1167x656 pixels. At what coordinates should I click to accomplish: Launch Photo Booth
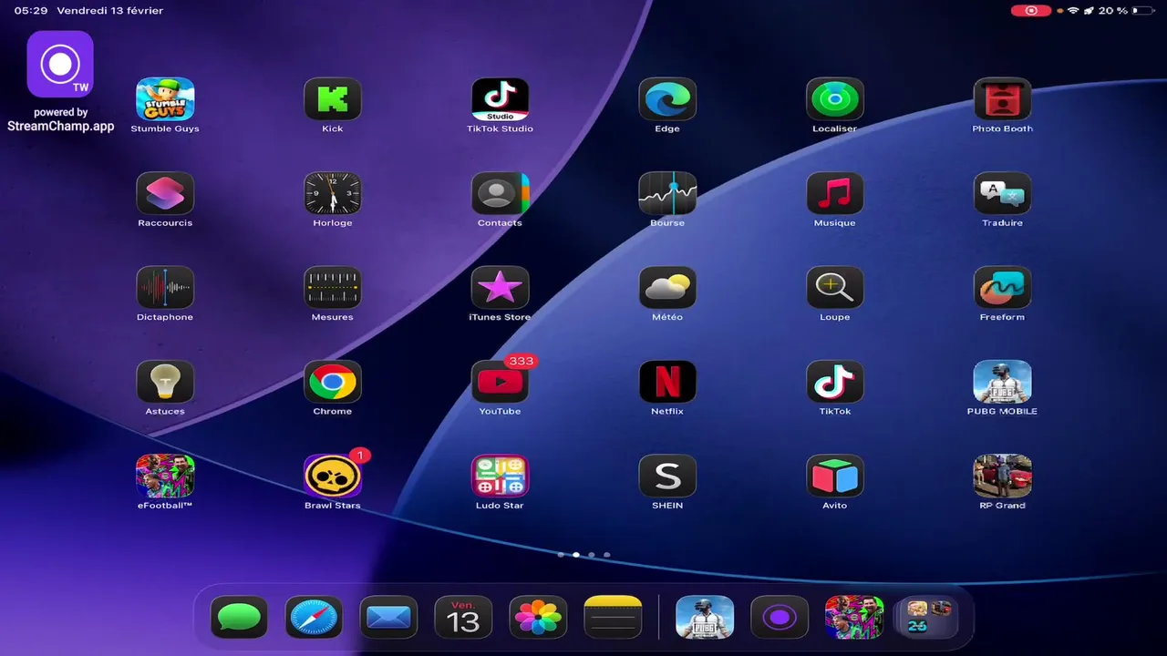1002,99
